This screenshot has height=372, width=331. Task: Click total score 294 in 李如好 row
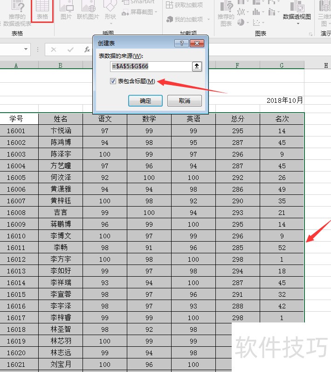click(x=238, y=271)
